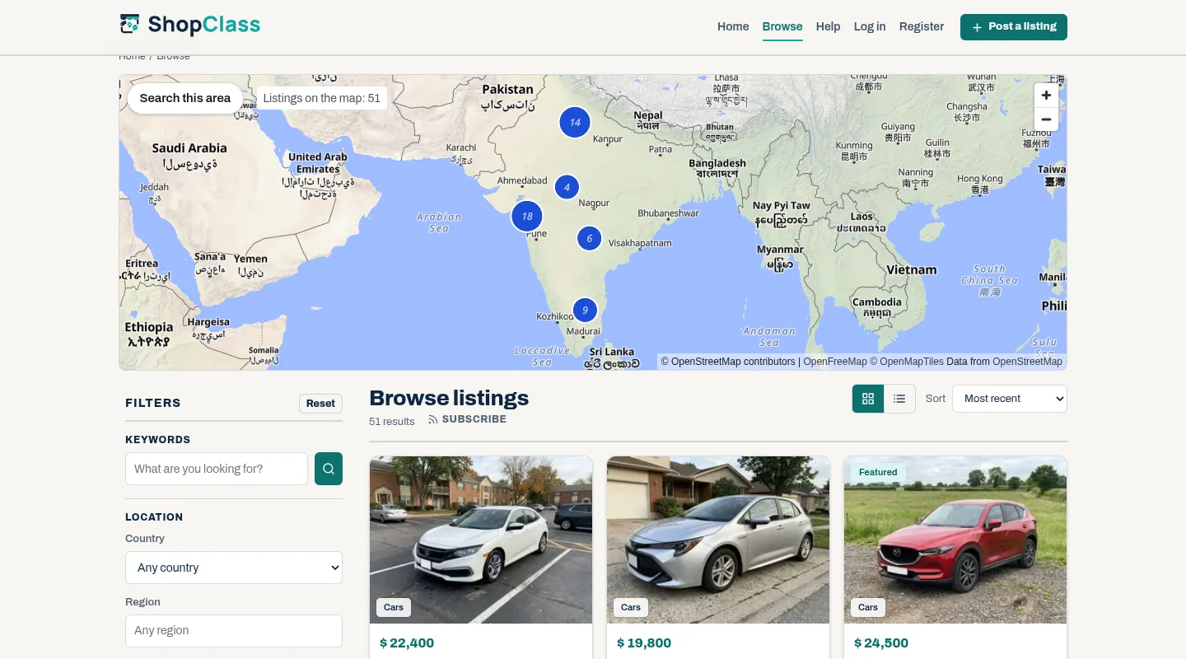Open the map cluster marked 14

coord(575,122)
